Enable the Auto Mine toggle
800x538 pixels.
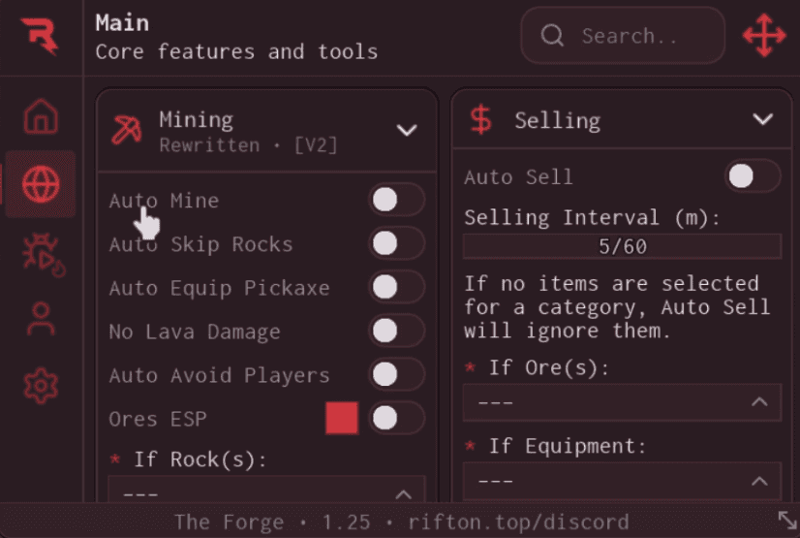(x=396, y=200)
